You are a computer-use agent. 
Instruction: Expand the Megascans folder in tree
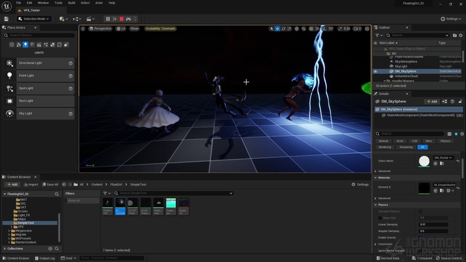(x=9, y=232)
